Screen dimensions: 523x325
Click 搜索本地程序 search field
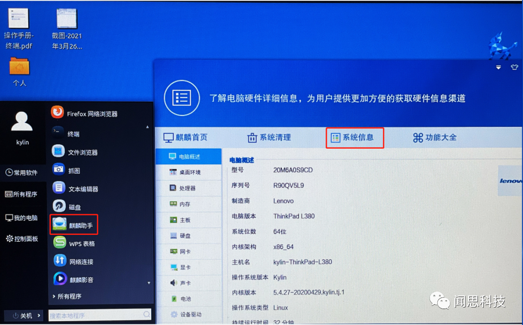pos(99,315)
